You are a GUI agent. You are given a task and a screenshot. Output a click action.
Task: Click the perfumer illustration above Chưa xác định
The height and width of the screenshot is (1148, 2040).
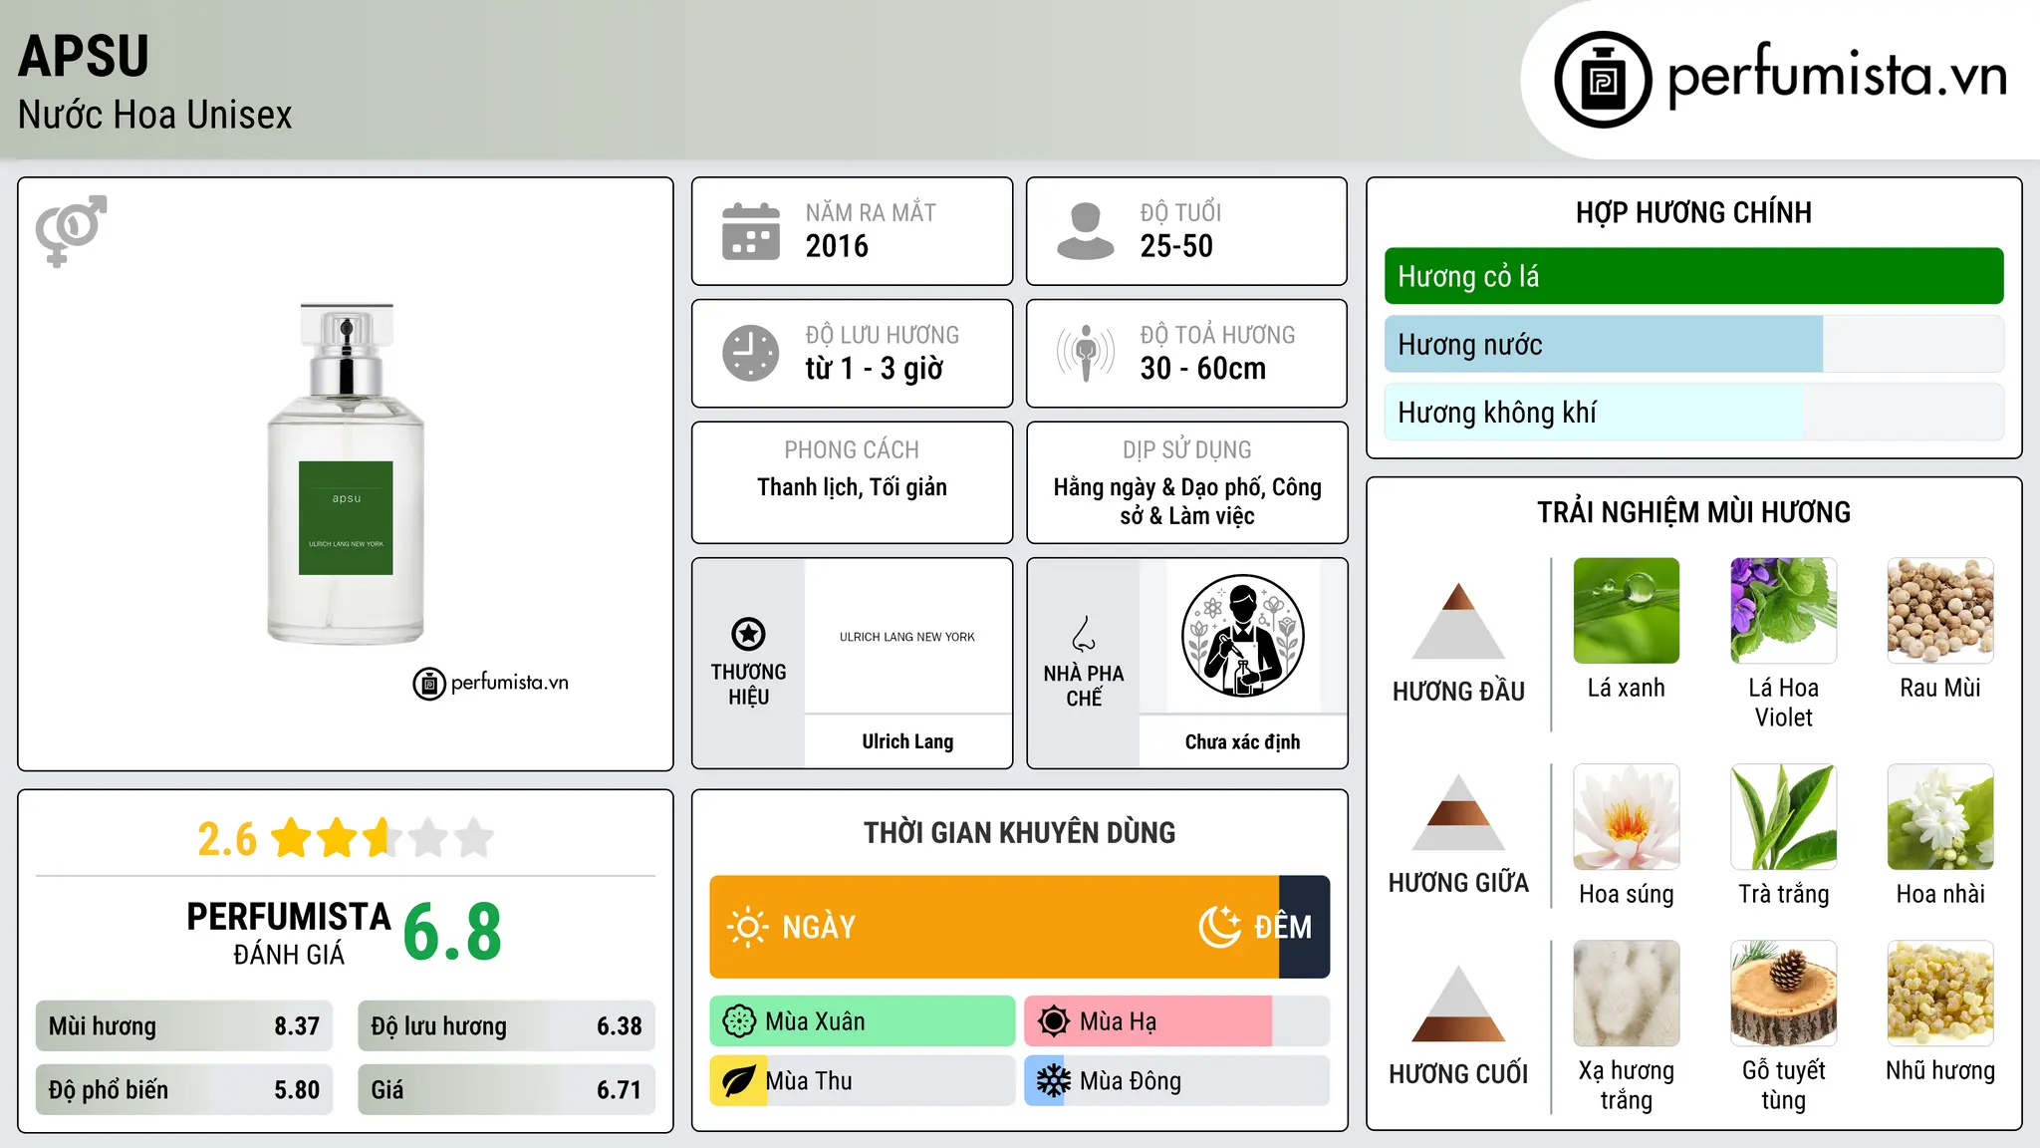coord(1242,636)
